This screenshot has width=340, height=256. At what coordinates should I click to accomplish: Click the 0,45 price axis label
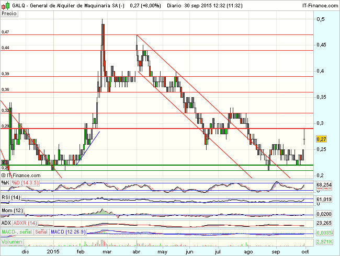(x=321, y=45)
